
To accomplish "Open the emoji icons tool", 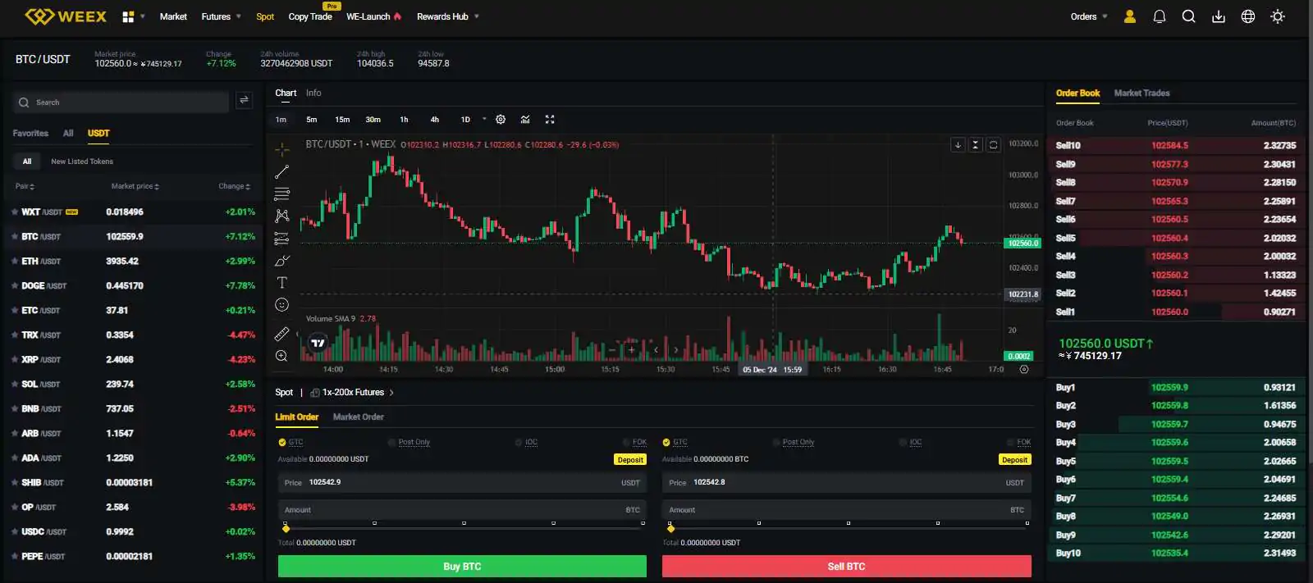I will 281,305.
